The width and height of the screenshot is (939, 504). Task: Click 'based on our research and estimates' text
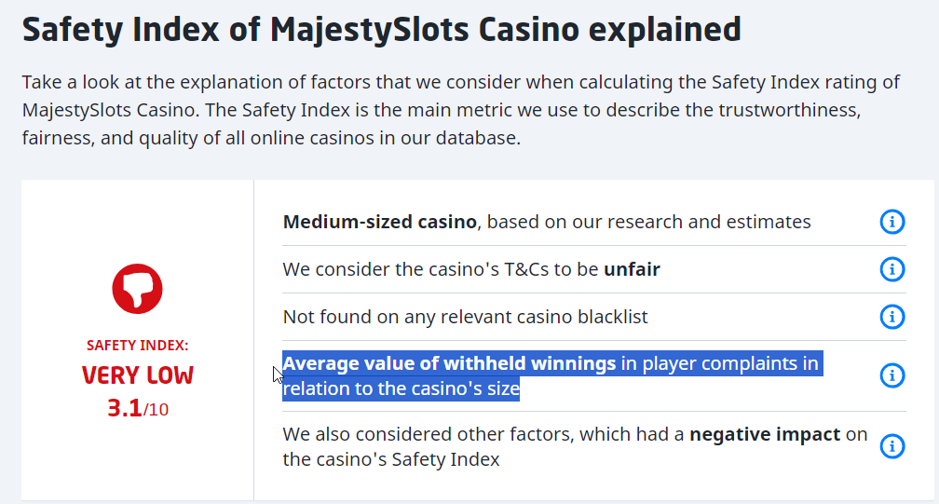pos(648,222)
